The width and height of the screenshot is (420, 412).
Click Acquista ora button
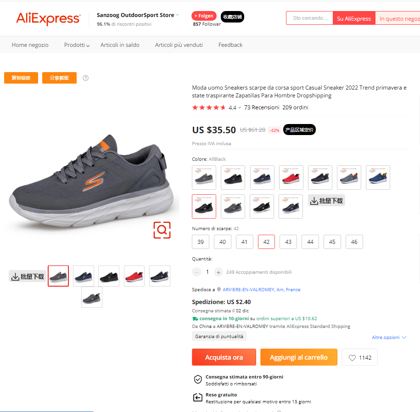click(224, 357)
